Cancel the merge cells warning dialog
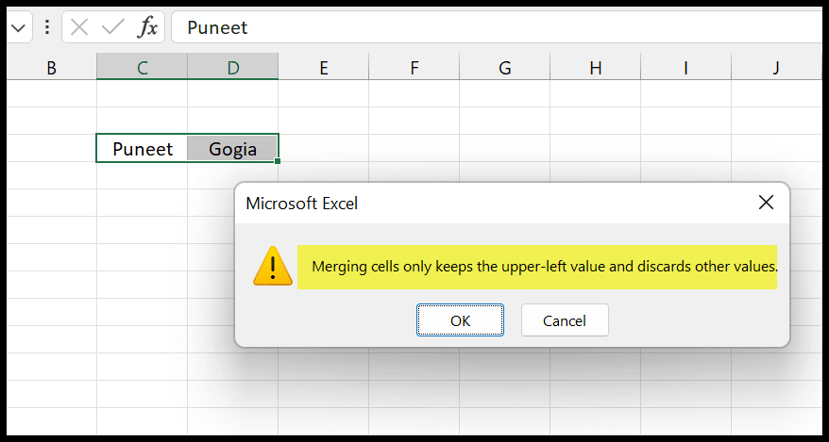Viewport: 829px width, 442px height. (565, 320)
